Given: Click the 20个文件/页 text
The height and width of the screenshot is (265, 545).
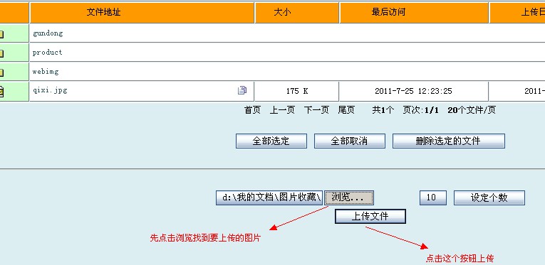Looking at the screenshot, I should (x=472, y=110).
